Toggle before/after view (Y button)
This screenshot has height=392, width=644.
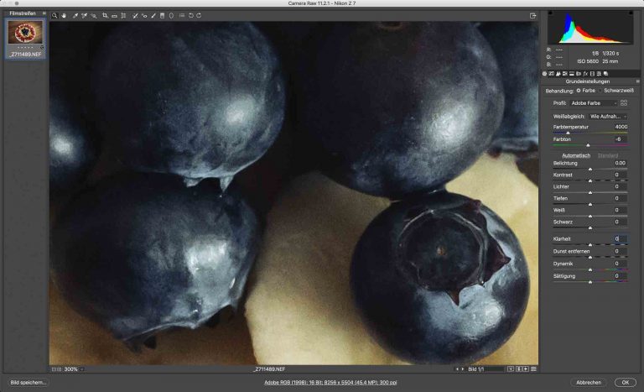click(511, 369)
